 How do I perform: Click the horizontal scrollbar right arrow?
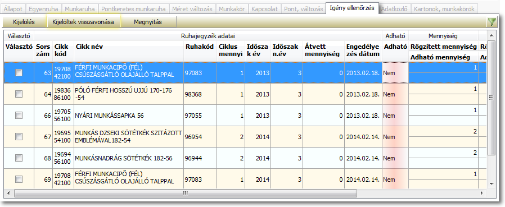(482, 193)
